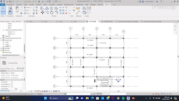Toggle the Crop View checkbox
The height and width of the screenshot is (101, 179).
pos(12,82)
